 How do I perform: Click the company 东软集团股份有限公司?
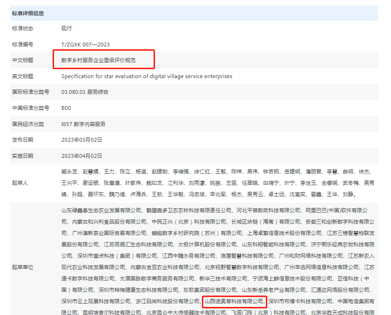pyautogui.click(x=210, y=290)
